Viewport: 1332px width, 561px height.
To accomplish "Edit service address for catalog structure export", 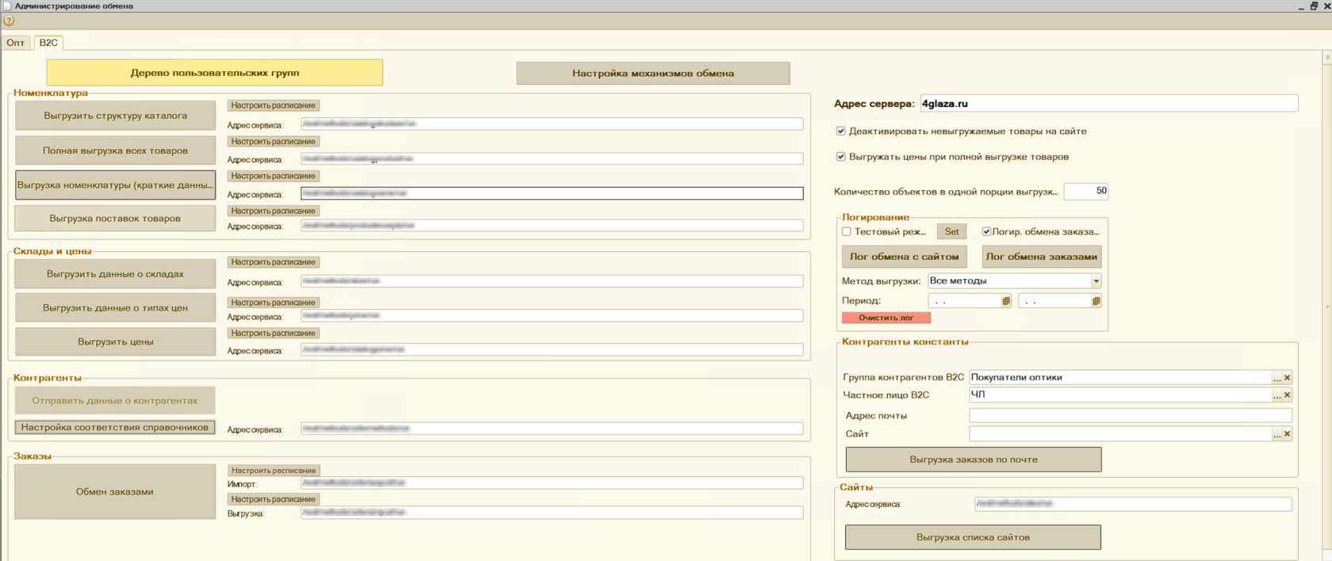I will point(551,124).
